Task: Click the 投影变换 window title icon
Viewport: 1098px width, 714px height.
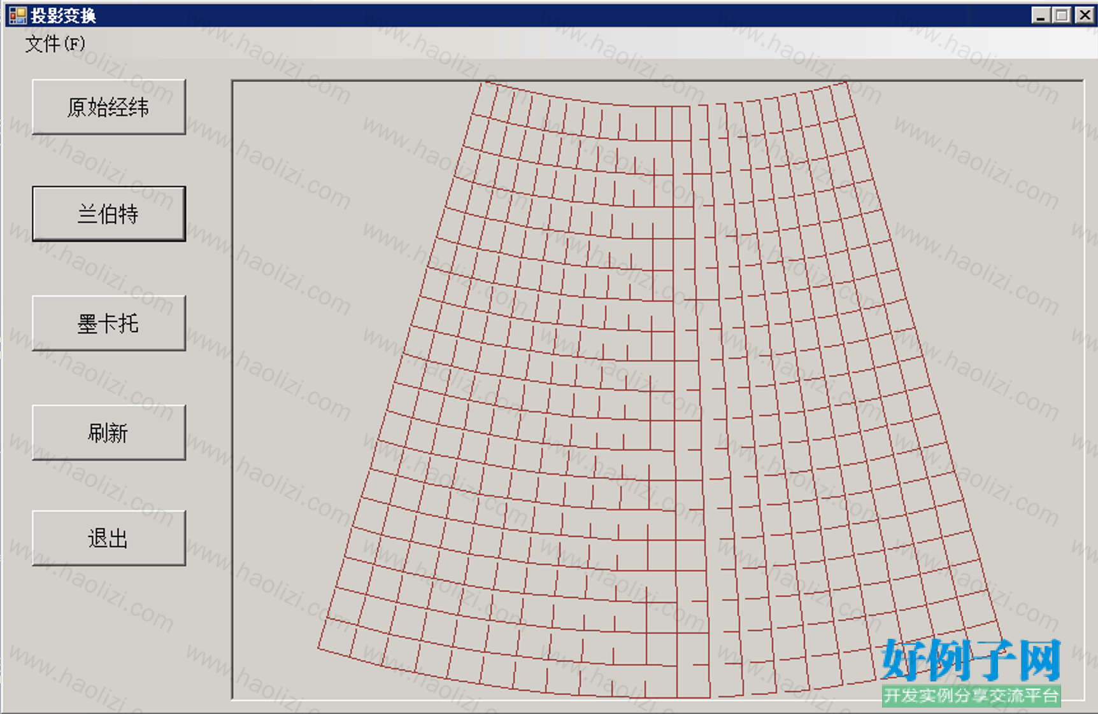Action: (17, 15)
